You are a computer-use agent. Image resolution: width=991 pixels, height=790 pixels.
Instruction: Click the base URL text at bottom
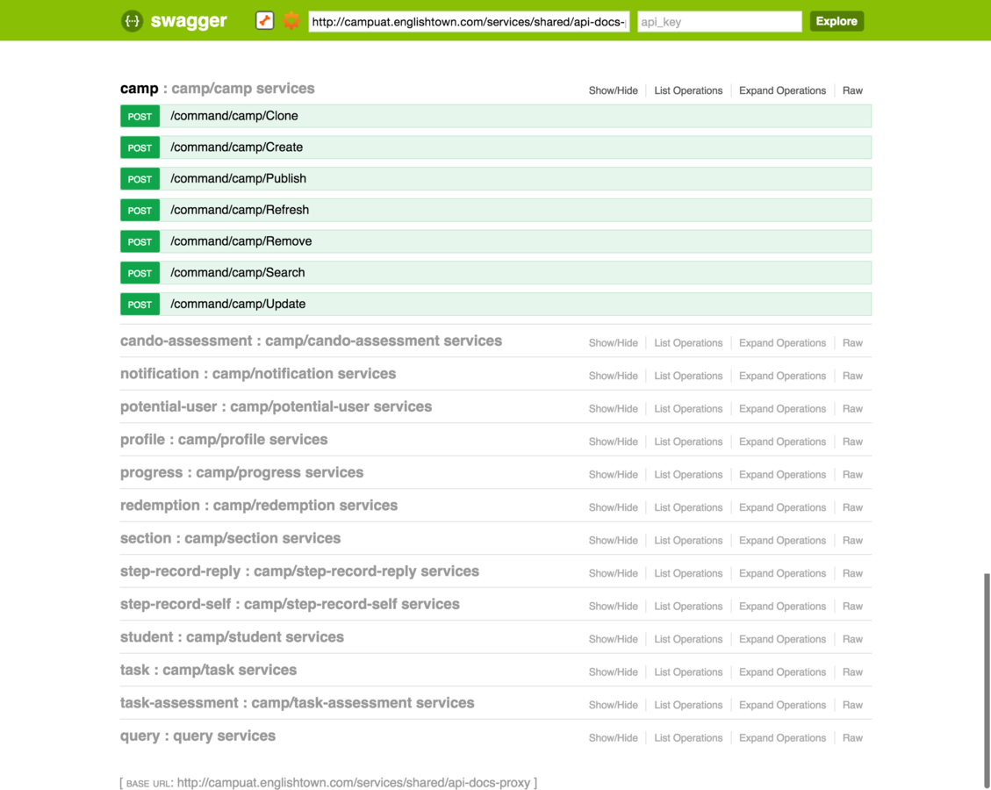coord(328,782)
